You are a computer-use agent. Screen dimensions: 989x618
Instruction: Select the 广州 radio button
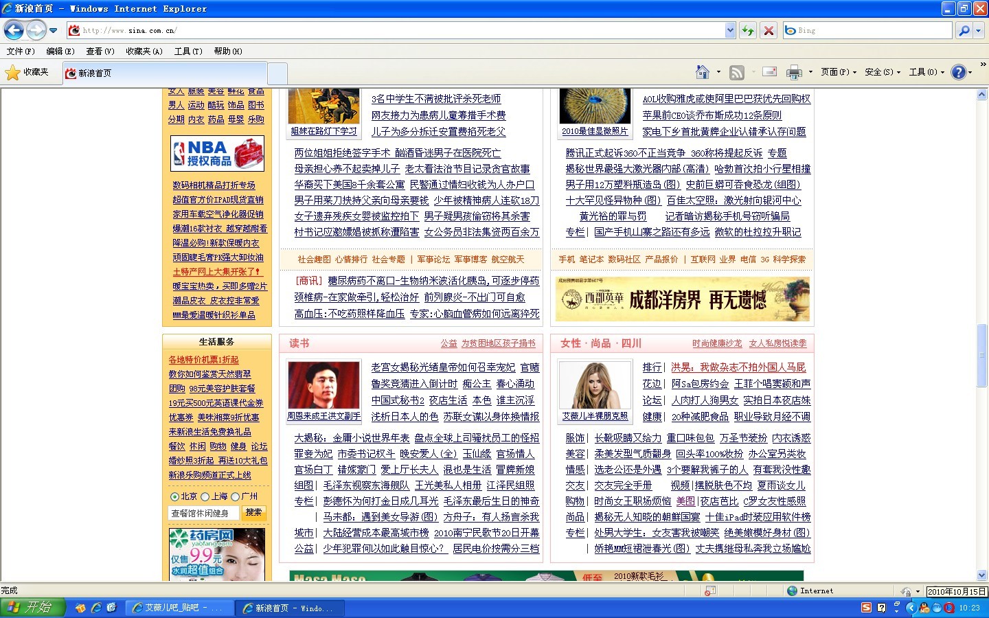click(235, 496)
